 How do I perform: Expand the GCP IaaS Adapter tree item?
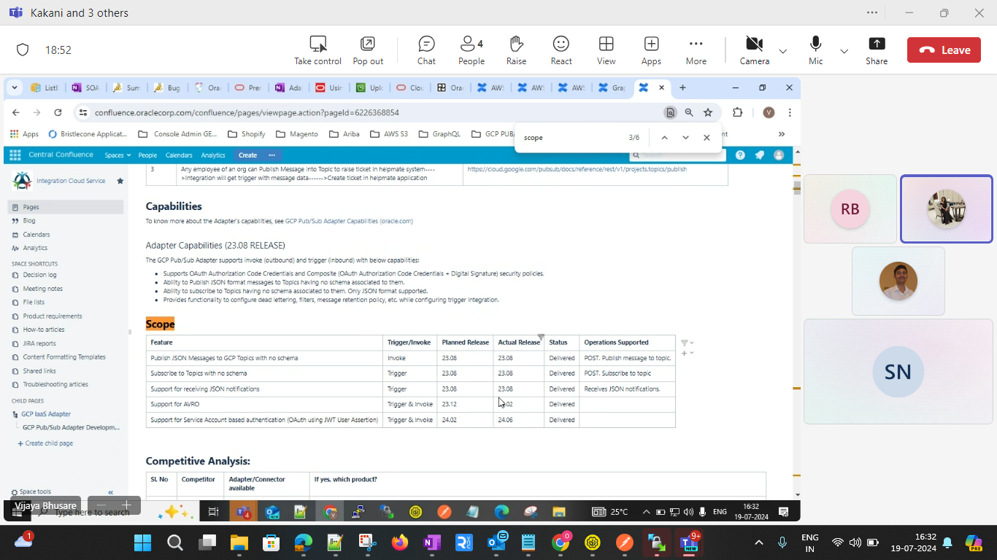pos(16,414)
